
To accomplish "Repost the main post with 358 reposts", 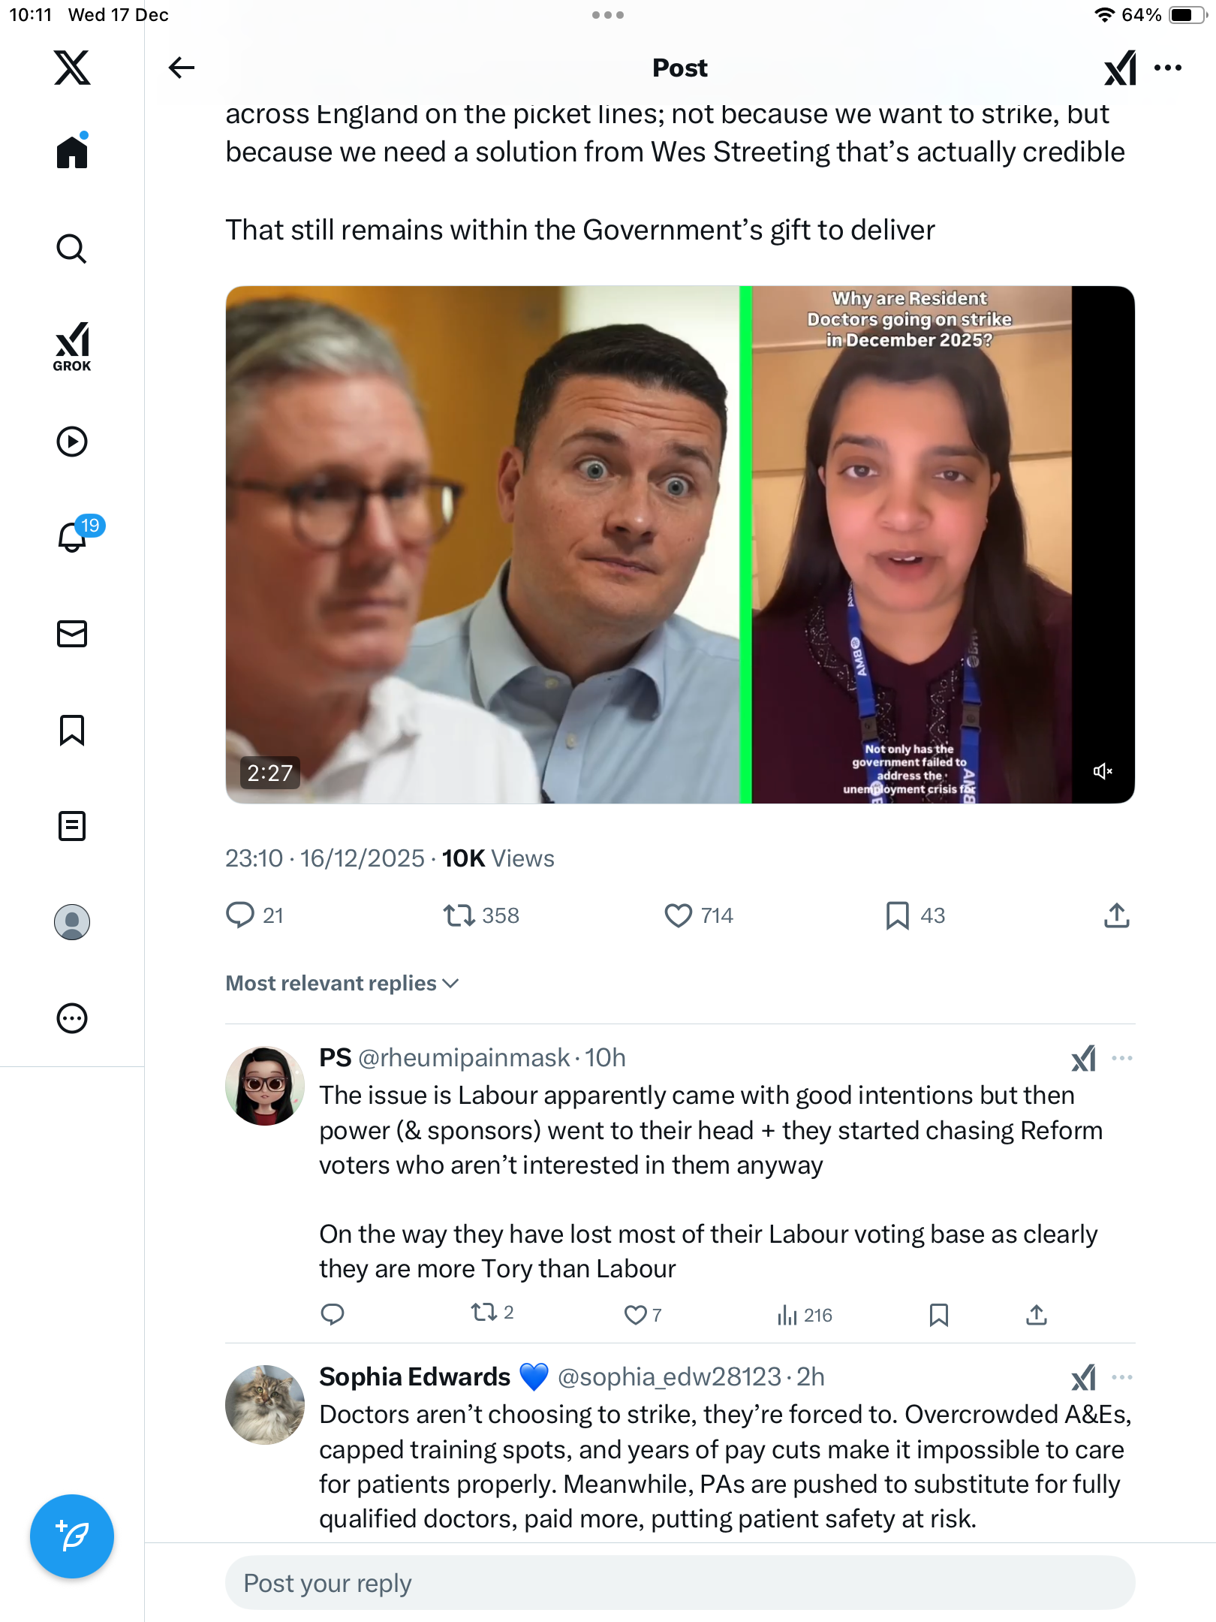I will click(459, 915).
